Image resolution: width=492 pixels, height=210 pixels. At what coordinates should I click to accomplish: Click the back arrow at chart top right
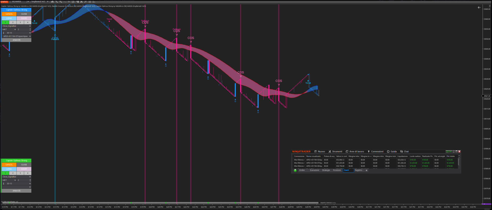(479, 8)
